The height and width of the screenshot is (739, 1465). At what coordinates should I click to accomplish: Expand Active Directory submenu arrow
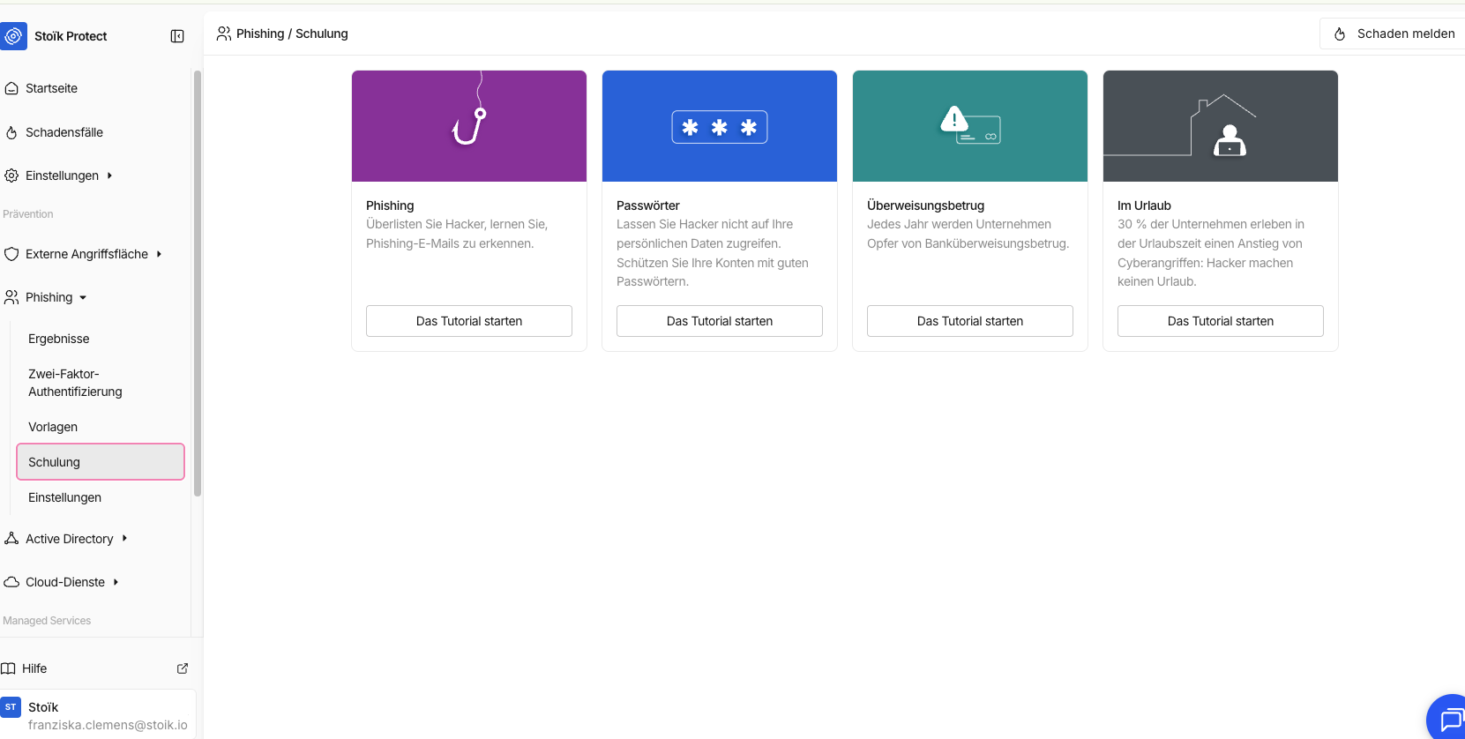[124, 538]
